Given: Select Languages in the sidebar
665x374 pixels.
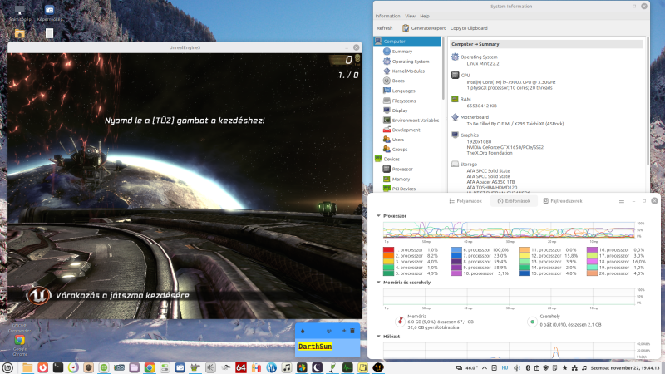Looking at the screenshot, I should [x=403, y=91].
